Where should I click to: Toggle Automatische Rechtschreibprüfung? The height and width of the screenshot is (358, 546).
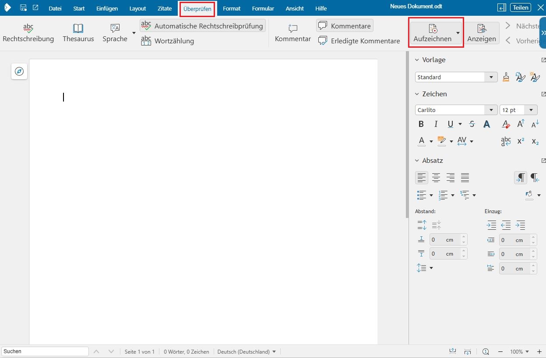coord(203,26)
